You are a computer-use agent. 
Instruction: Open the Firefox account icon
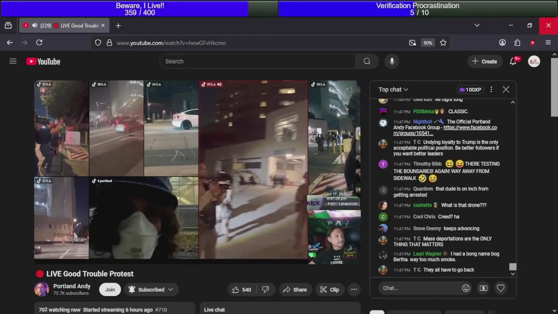point(502,43)
